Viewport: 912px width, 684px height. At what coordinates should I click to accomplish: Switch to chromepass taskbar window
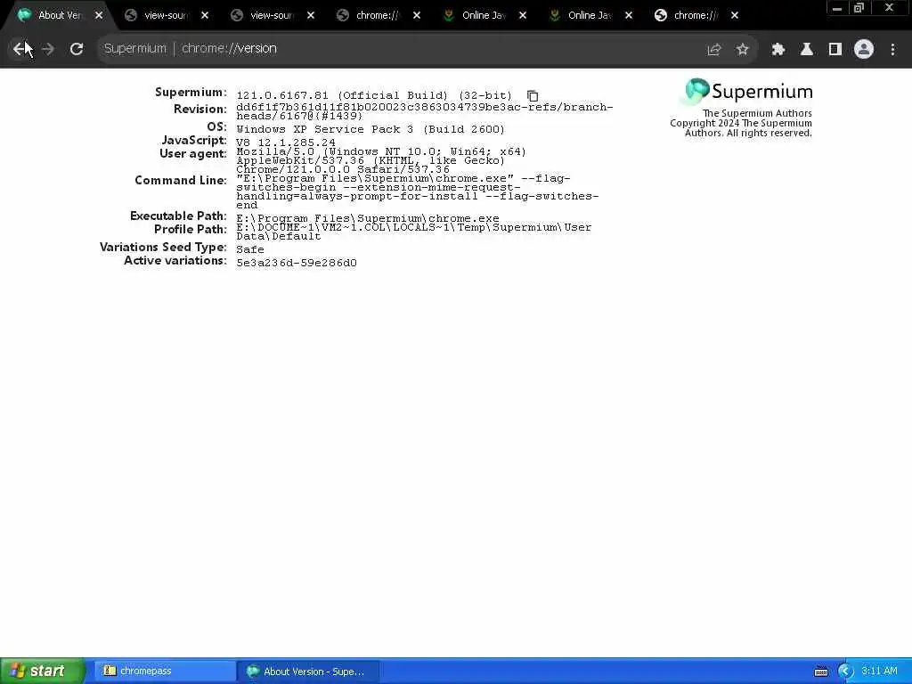pyautogui.click(x=164, y=672)
